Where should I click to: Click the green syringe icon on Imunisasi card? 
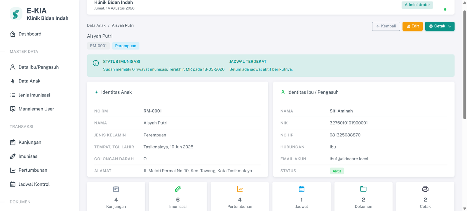[x=178, y=189]
